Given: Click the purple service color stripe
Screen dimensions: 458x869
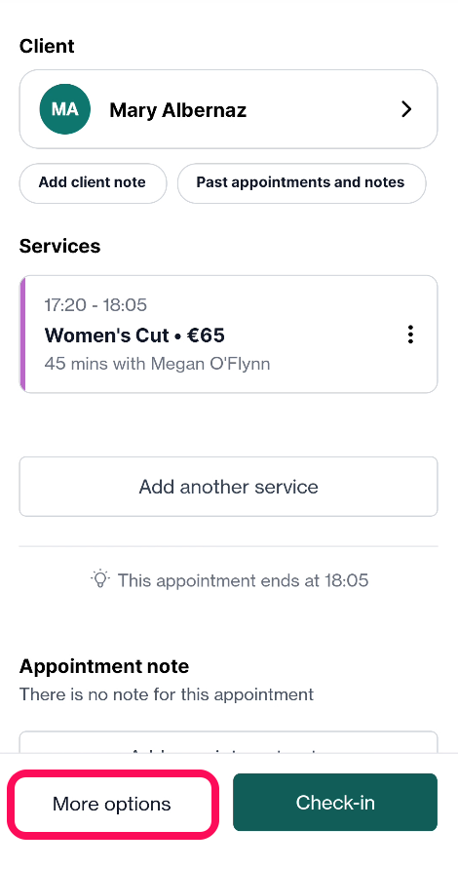Looking at the screenshot, I should pos(22,335).
